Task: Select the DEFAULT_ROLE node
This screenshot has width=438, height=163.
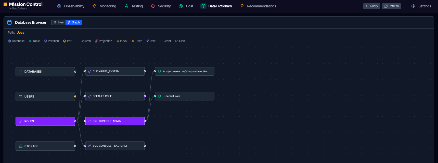Action: tap(115, 96)
